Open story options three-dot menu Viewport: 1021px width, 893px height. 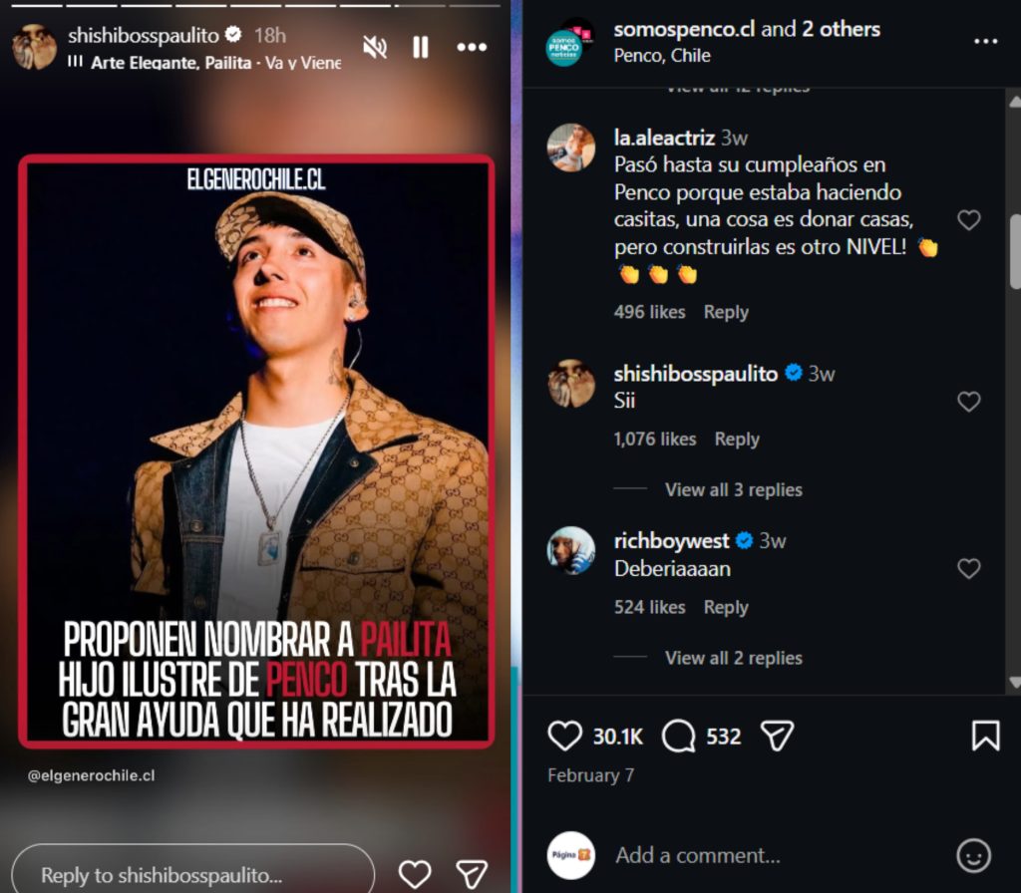472,47
